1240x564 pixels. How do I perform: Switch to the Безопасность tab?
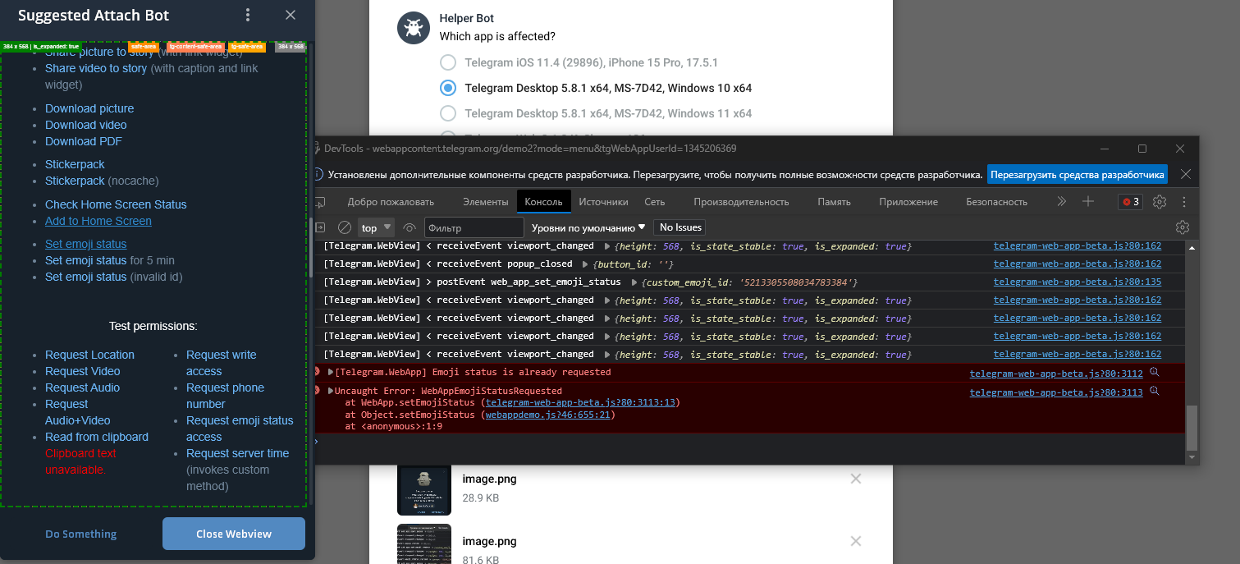996,201
